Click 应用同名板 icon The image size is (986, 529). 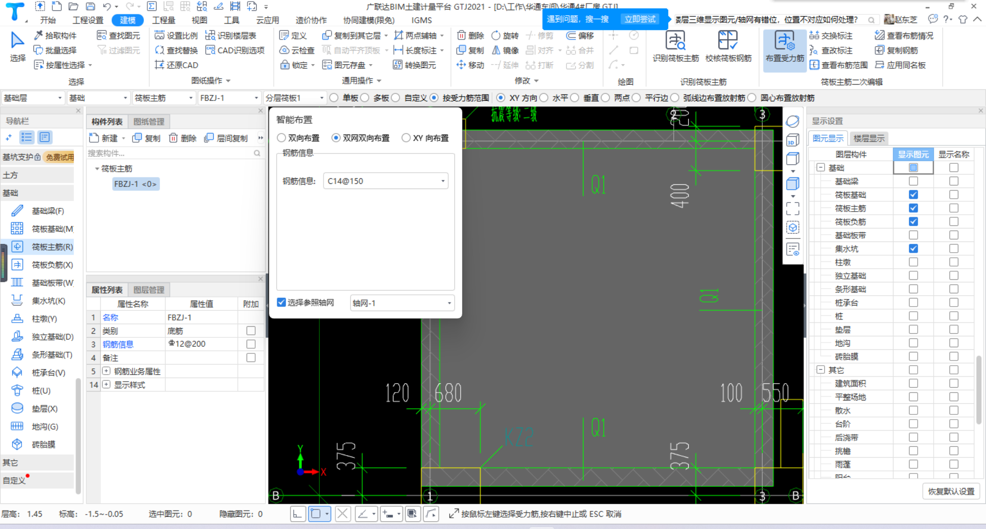point(880,65)
